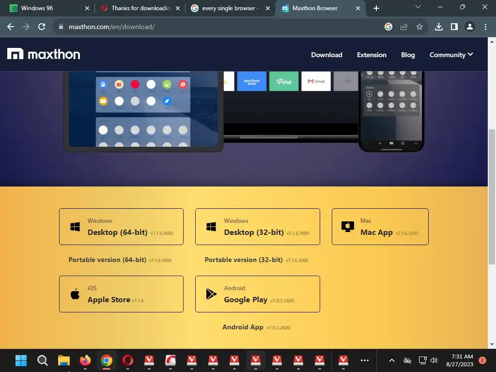This screenshot has width=496, height=372.
Task: Share this page using the share icon
Action: pyautogui.click(x=404, y=27)
